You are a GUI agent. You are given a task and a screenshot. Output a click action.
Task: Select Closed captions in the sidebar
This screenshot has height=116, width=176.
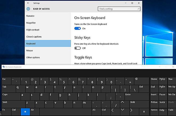click(48, 37)
